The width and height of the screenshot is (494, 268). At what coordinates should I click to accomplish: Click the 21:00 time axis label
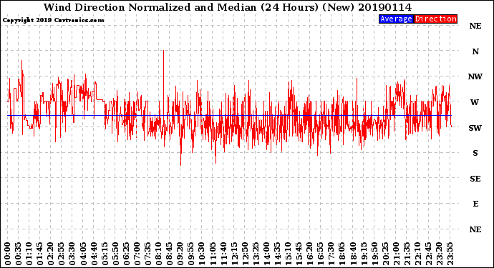pyautogui.click(x=396, y=254)
